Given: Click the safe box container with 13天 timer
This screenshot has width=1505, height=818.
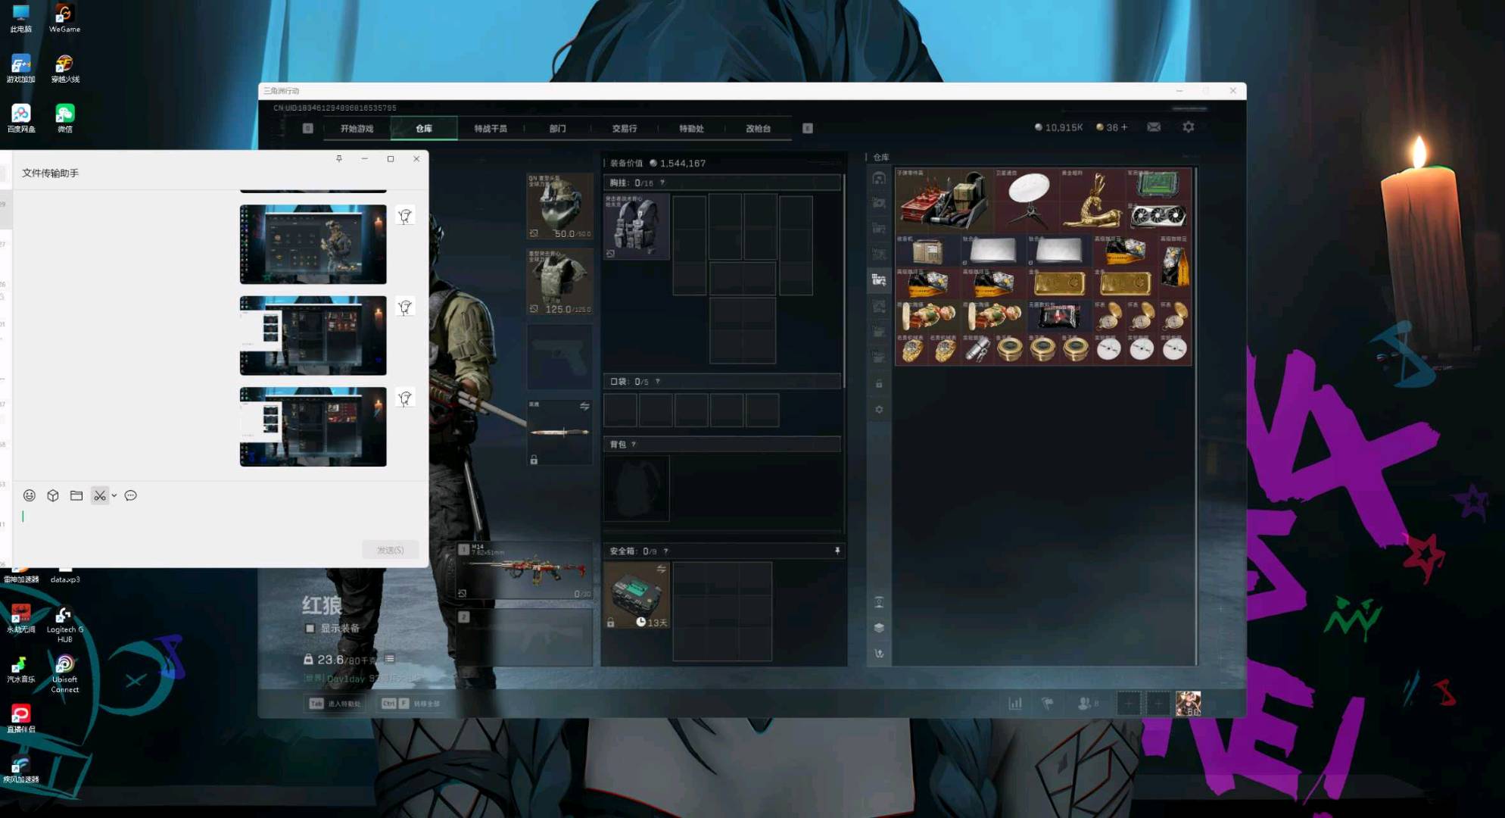Looking at the screenshot, I should (x=636, y=595).
